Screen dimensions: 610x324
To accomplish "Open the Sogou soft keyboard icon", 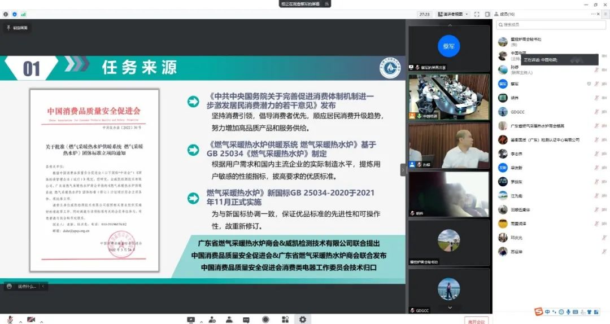I will pos(576,312).
